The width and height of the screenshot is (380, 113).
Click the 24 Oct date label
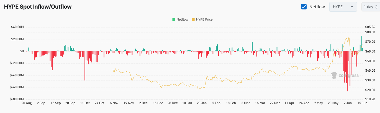point(99,103)
